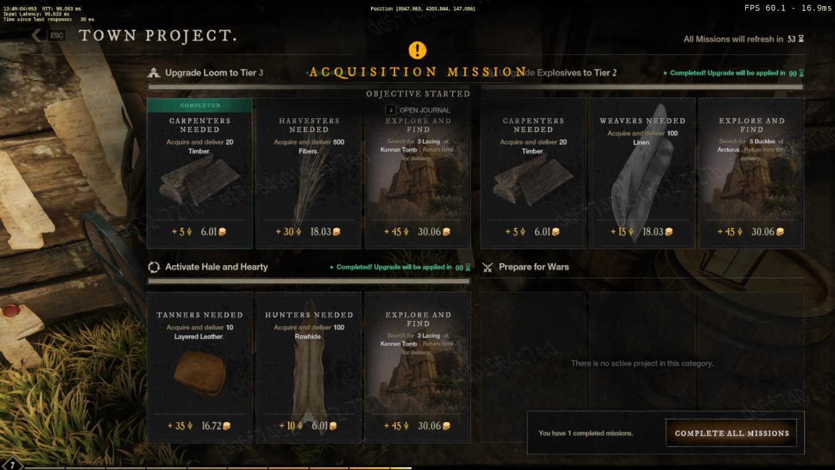The width and height of the screenshot is (835, 470).
Task: Click the ESC key button
Action: tap(57, 35)
